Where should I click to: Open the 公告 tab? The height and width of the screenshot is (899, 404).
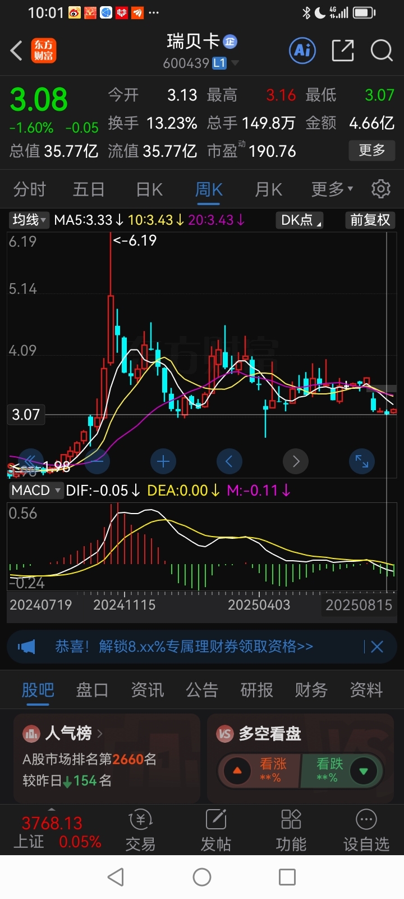point(202,690)
